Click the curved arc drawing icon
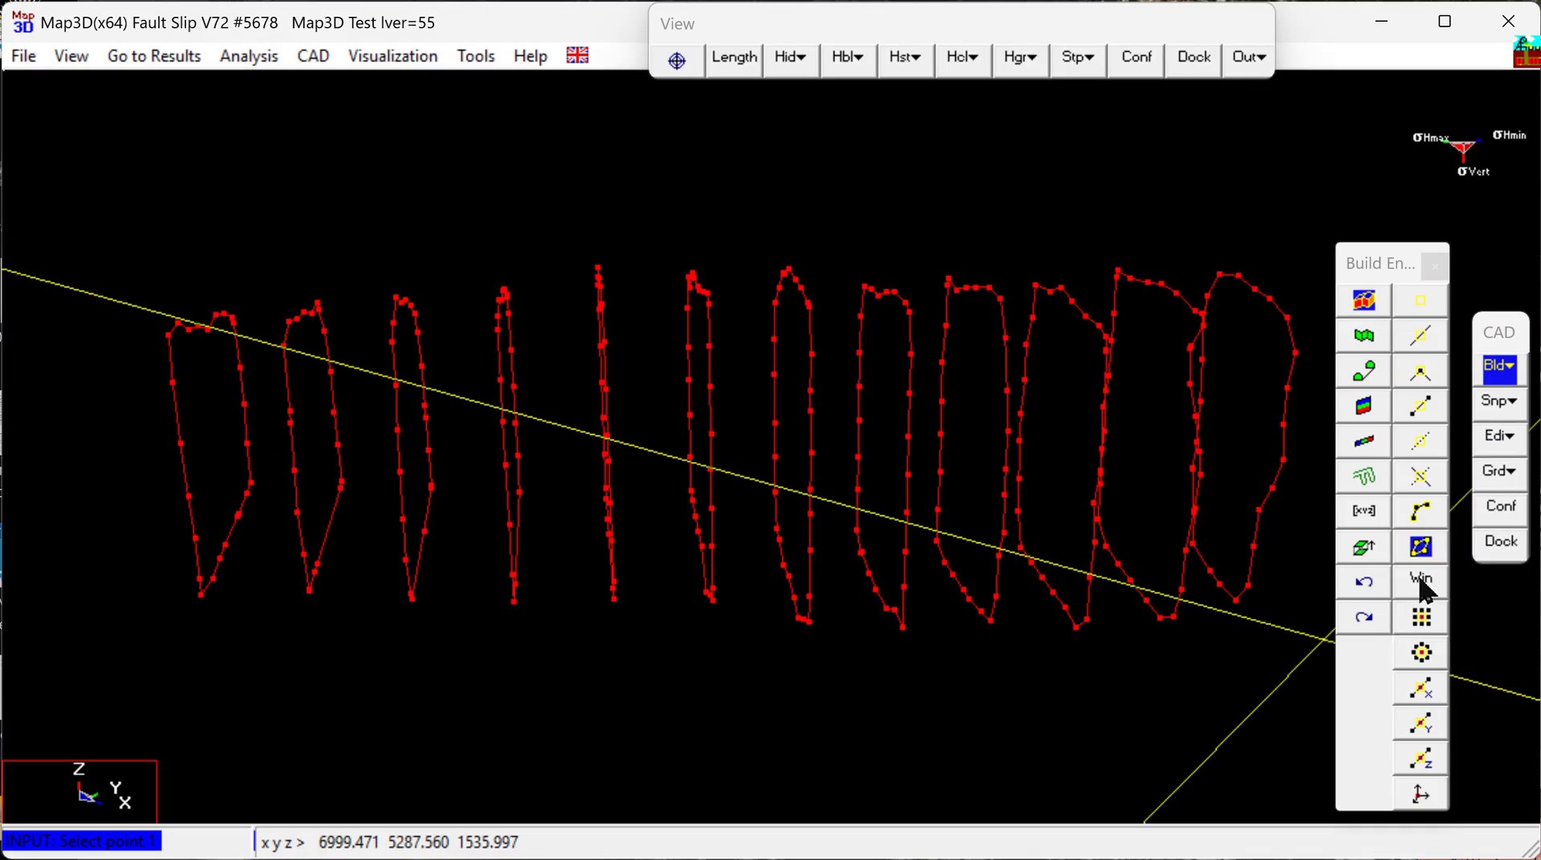This screenshot has width=1541, height=860. point(1421,511)
